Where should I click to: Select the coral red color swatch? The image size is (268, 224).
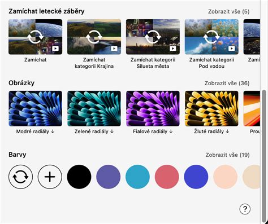(x=167, y=177)
